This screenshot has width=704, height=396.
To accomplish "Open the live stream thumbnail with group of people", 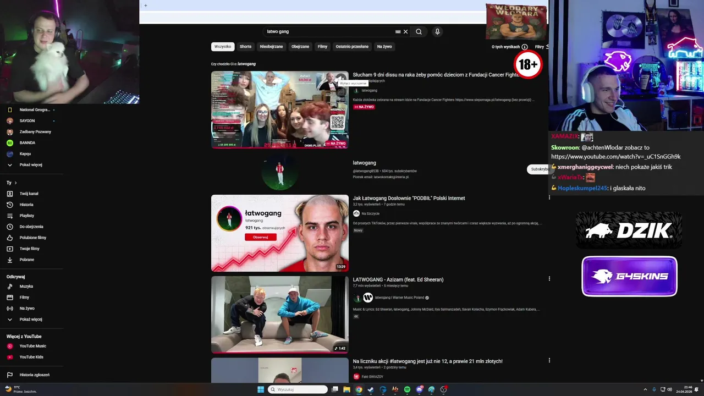I will tap(279, 109).
